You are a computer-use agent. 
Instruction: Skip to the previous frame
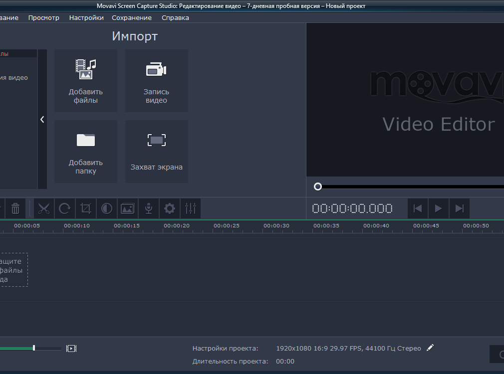coord(418,208)
